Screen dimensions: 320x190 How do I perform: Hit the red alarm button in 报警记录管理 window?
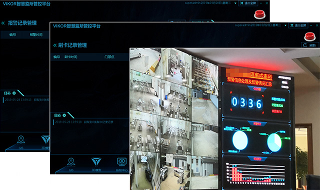coord(259,14)
